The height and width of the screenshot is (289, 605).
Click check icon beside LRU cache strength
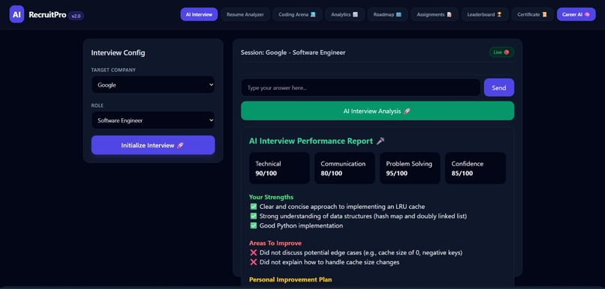click(x=254, y=207)
